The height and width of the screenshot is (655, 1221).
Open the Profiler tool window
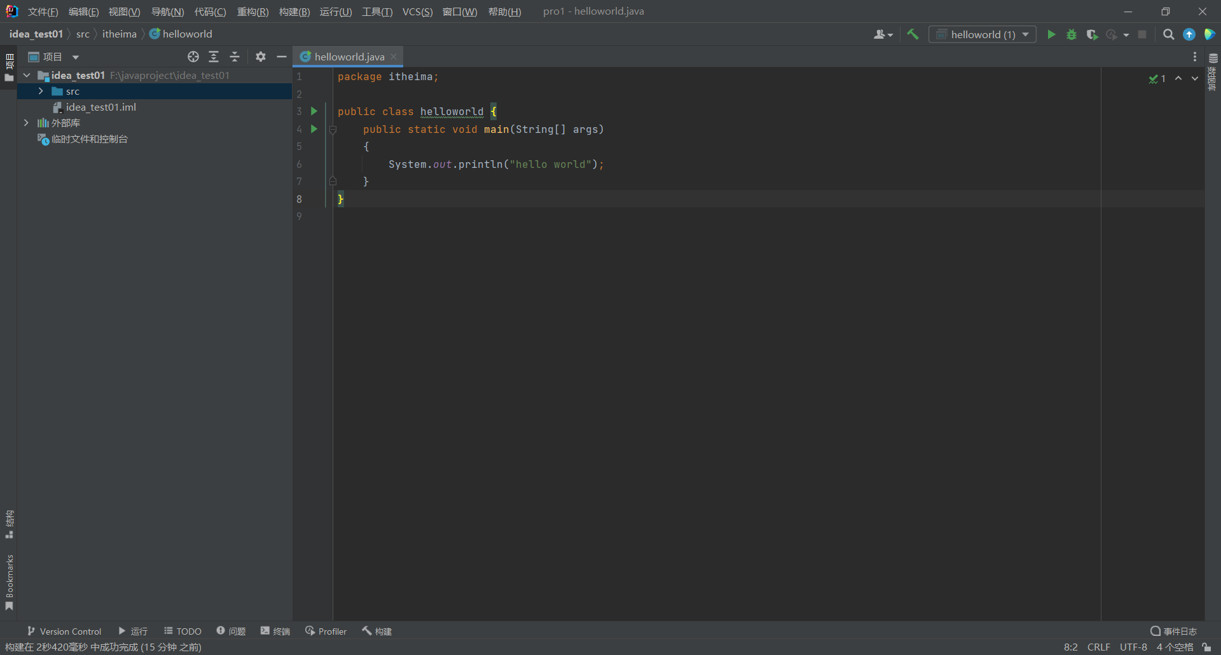(326, 631)
